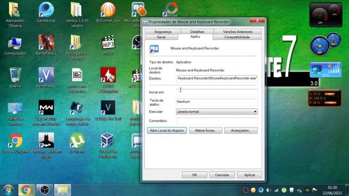Confirm with the OK button

[195, 175]
